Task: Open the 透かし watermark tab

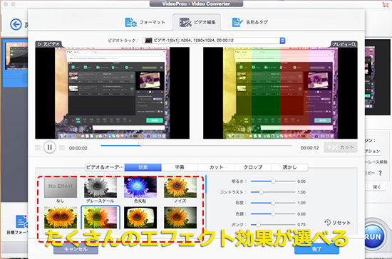Action: pos(289,167)
